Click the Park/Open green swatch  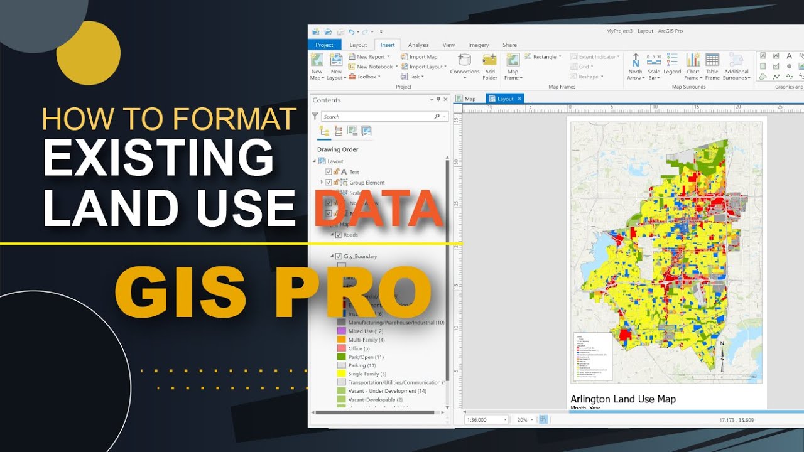(x=342, y=357)
